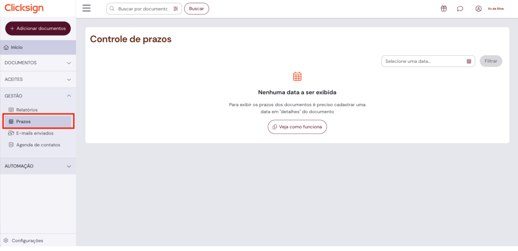Click the Clicksign logo
This screenshot has height=251, width=518.
tap(24, 8)
